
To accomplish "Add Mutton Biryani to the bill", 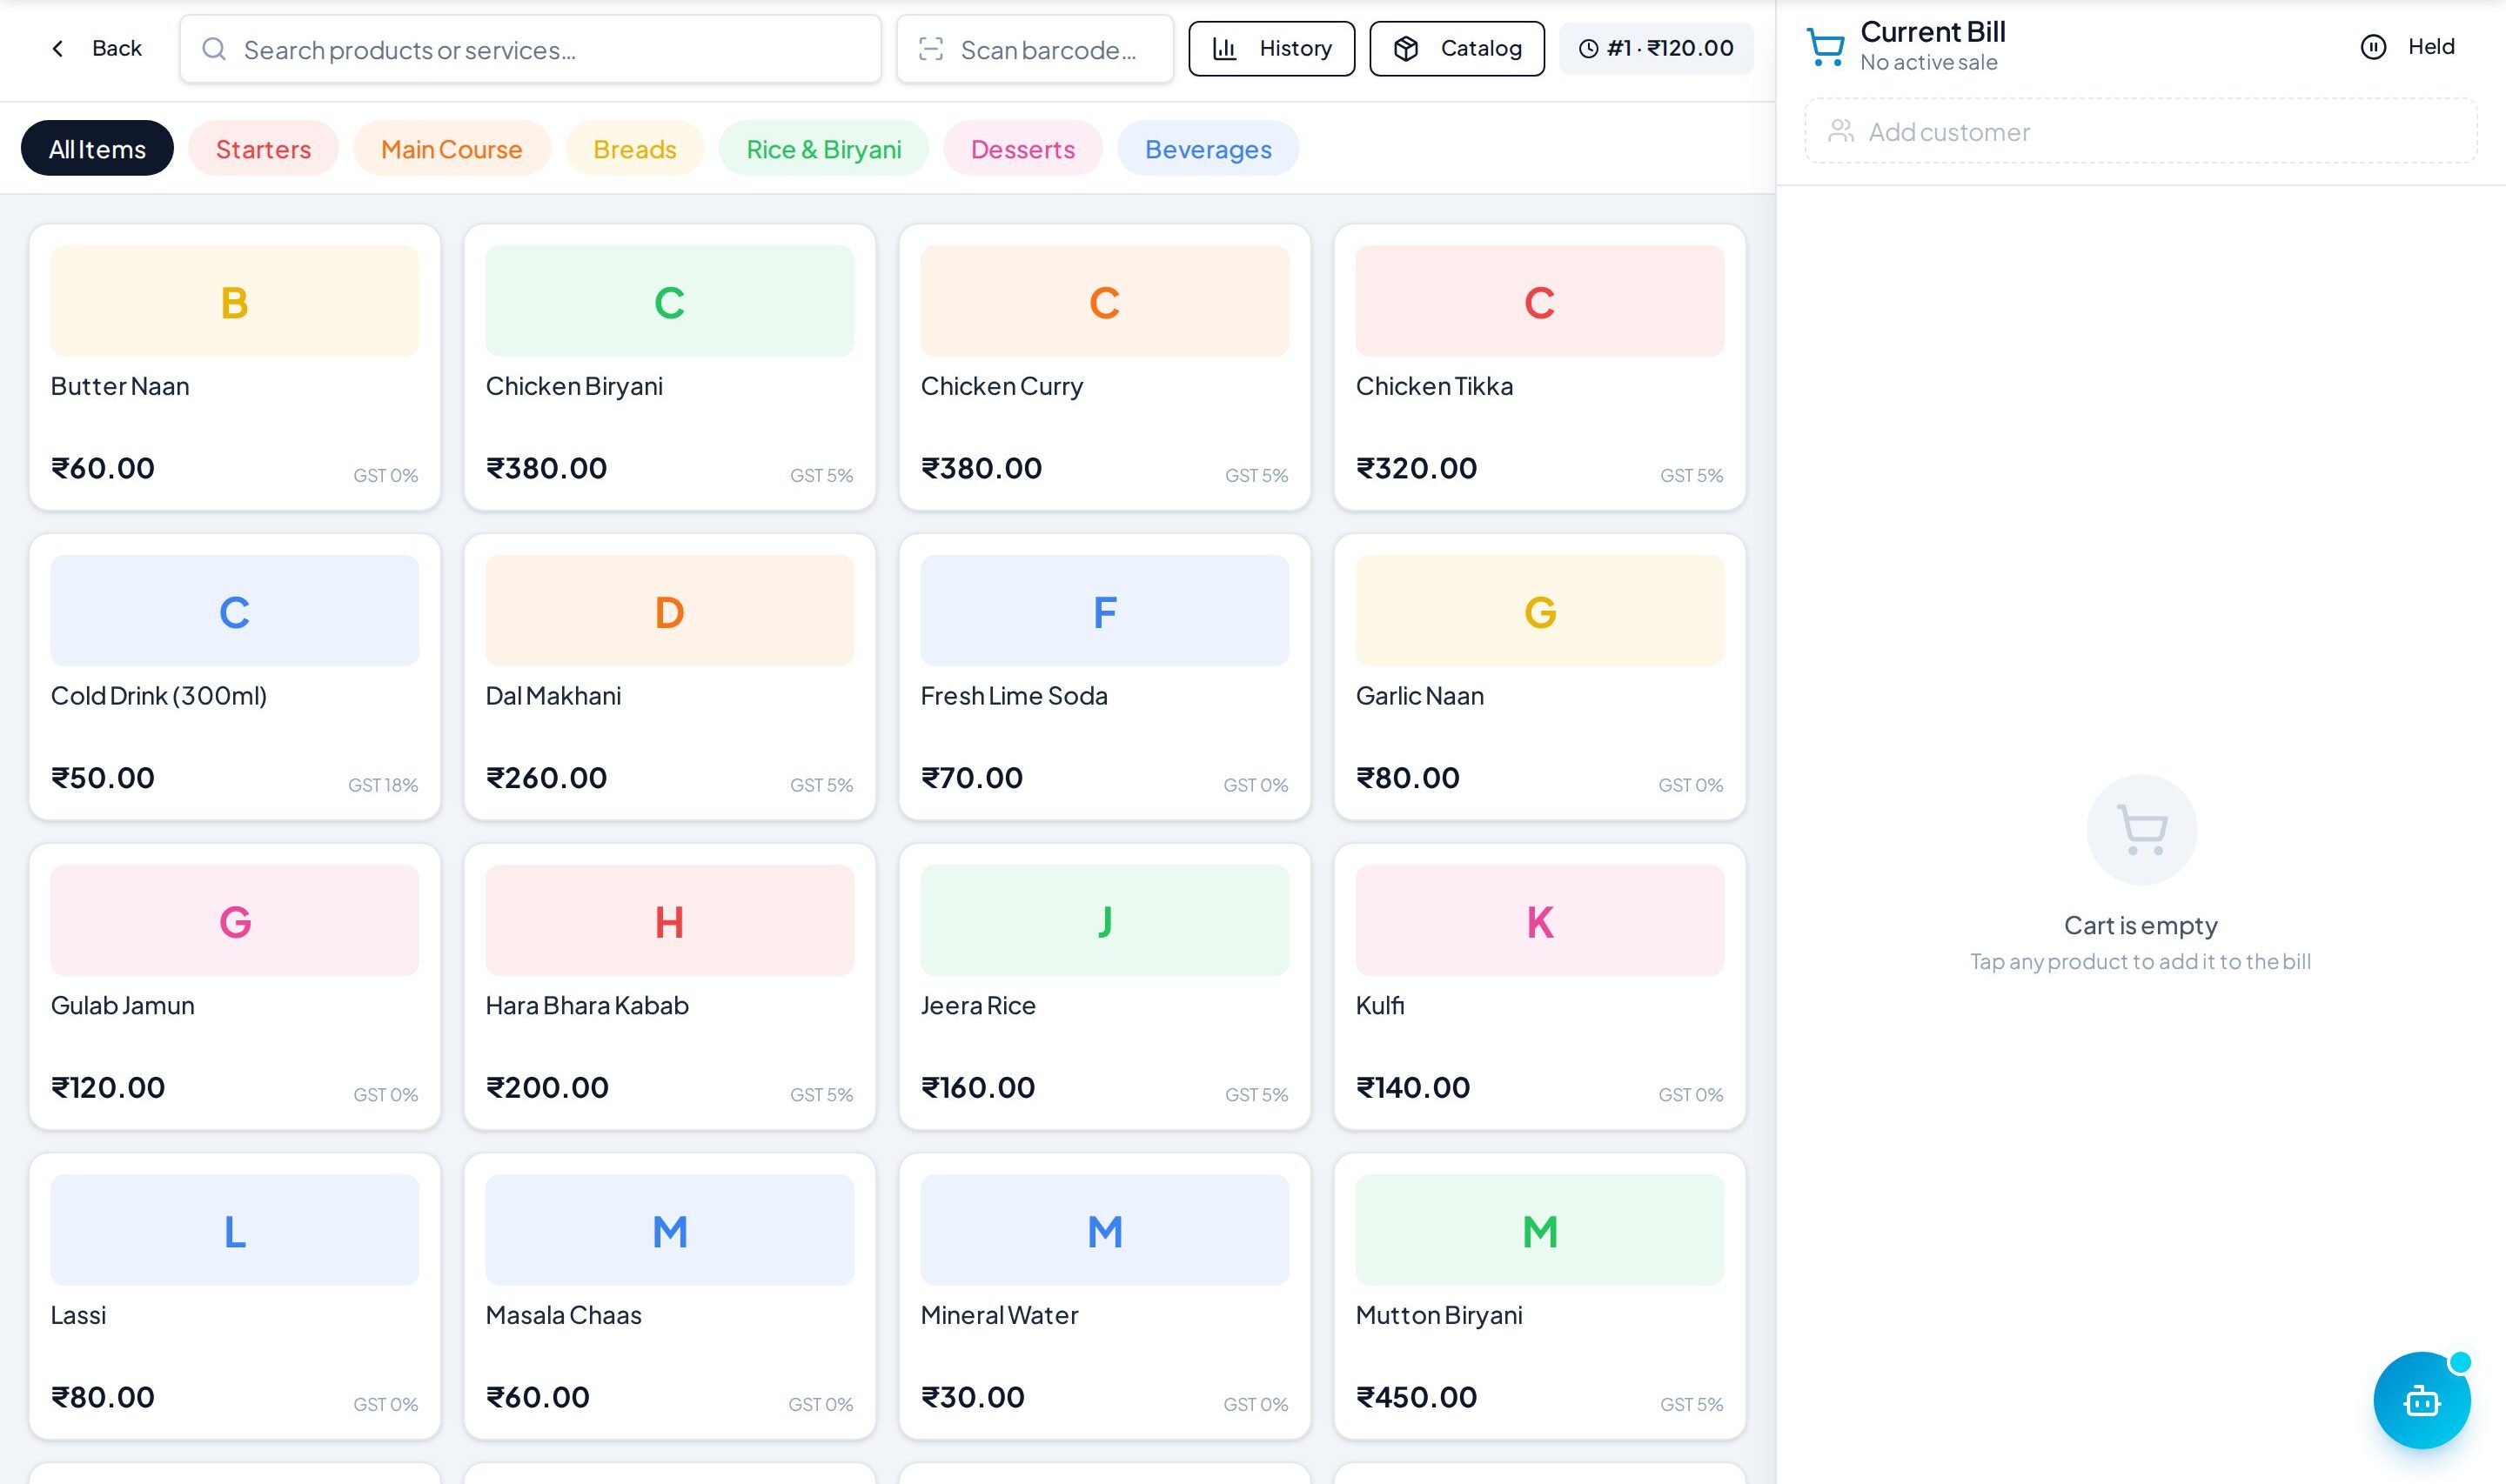I will coord(1540,1297).
